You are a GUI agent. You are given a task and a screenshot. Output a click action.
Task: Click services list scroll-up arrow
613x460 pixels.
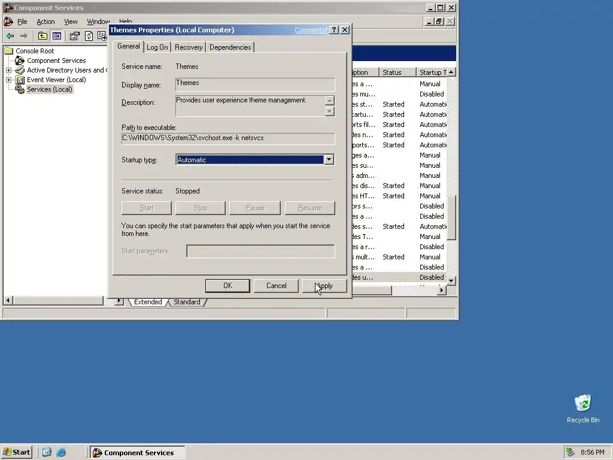click(x=451, y=72)
